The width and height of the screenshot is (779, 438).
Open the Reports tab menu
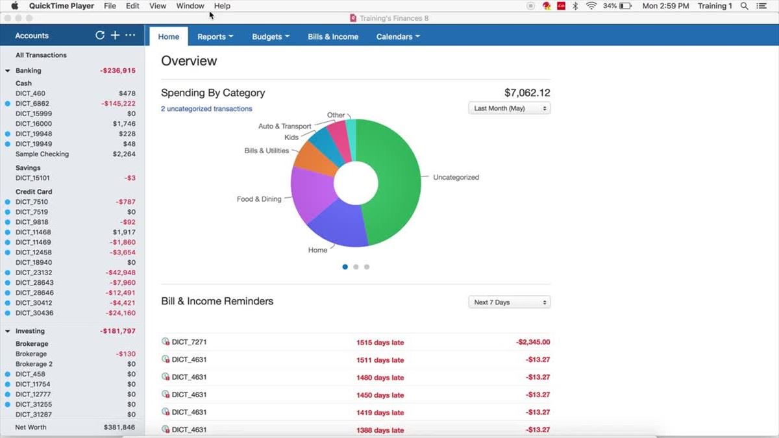215,37
